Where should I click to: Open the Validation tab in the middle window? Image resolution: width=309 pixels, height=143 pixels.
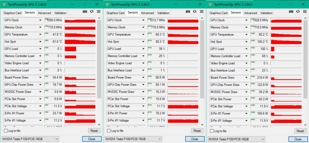coord(163,13)
